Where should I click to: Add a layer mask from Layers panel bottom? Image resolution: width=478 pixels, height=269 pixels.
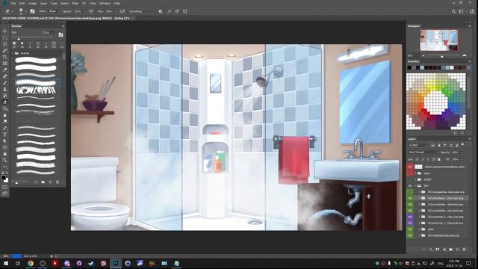(x=438, y=250)
